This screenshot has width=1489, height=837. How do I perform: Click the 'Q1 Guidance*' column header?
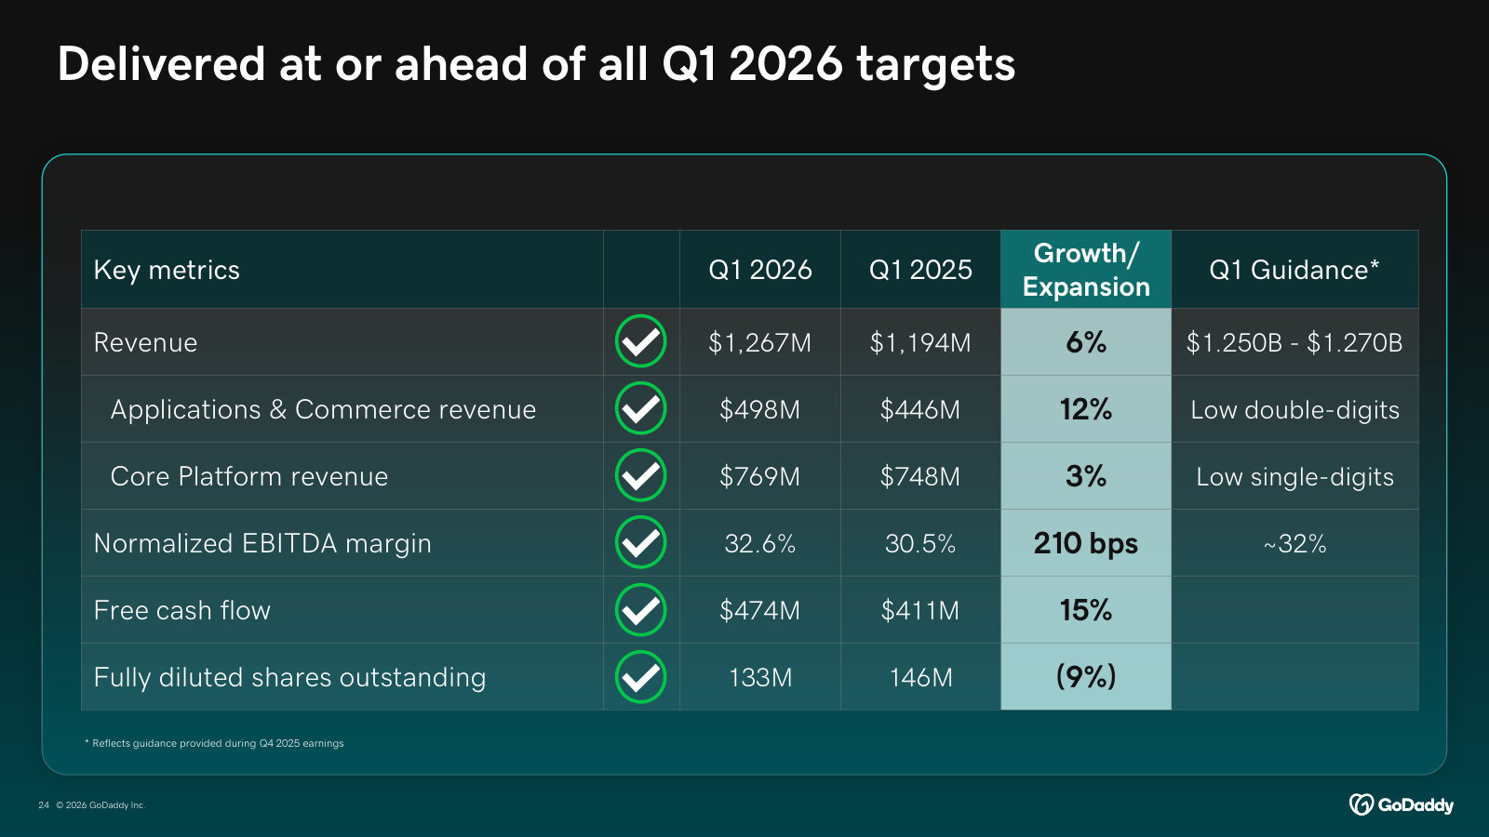[1294, 270]
